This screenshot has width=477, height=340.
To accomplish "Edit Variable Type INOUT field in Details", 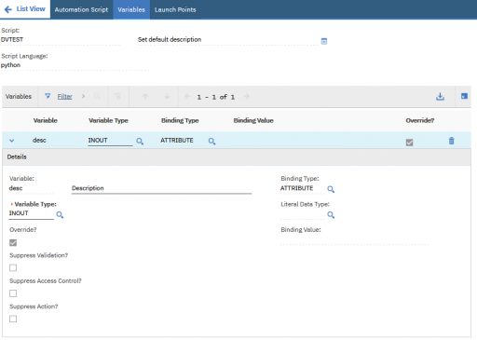I will point(31,213).
